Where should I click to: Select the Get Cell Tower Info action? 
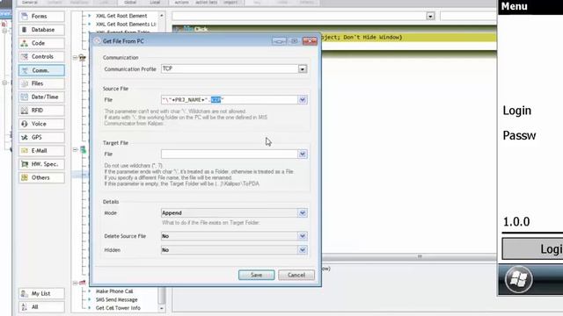pos(118,308)
